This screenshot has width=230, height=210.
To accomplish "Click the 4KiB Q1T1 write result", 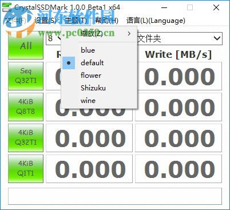I will click(x=179, y=169).
